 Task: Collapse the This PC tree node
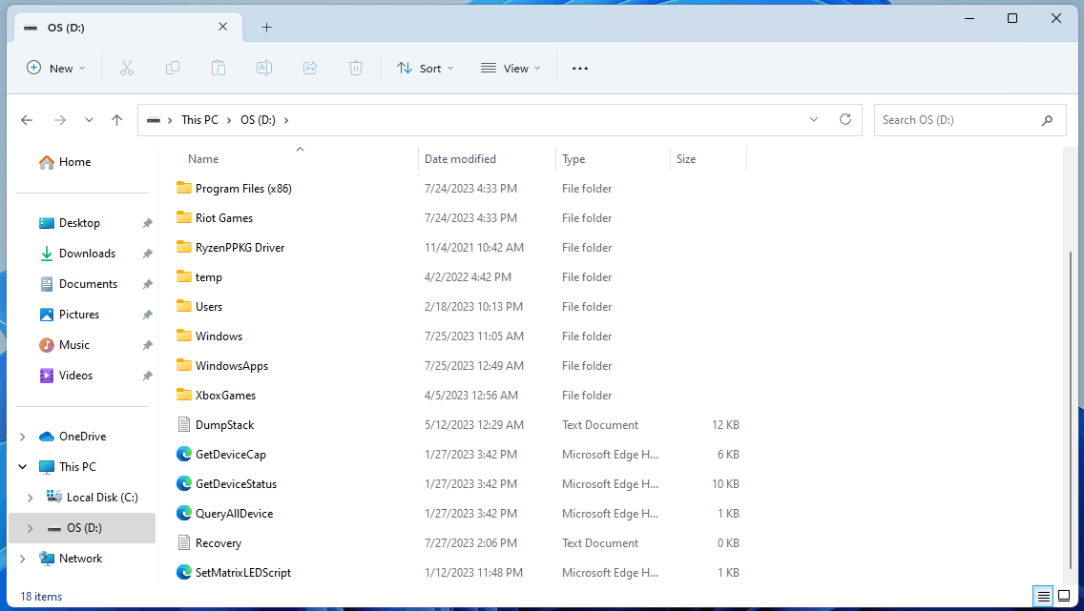(23, 467)
